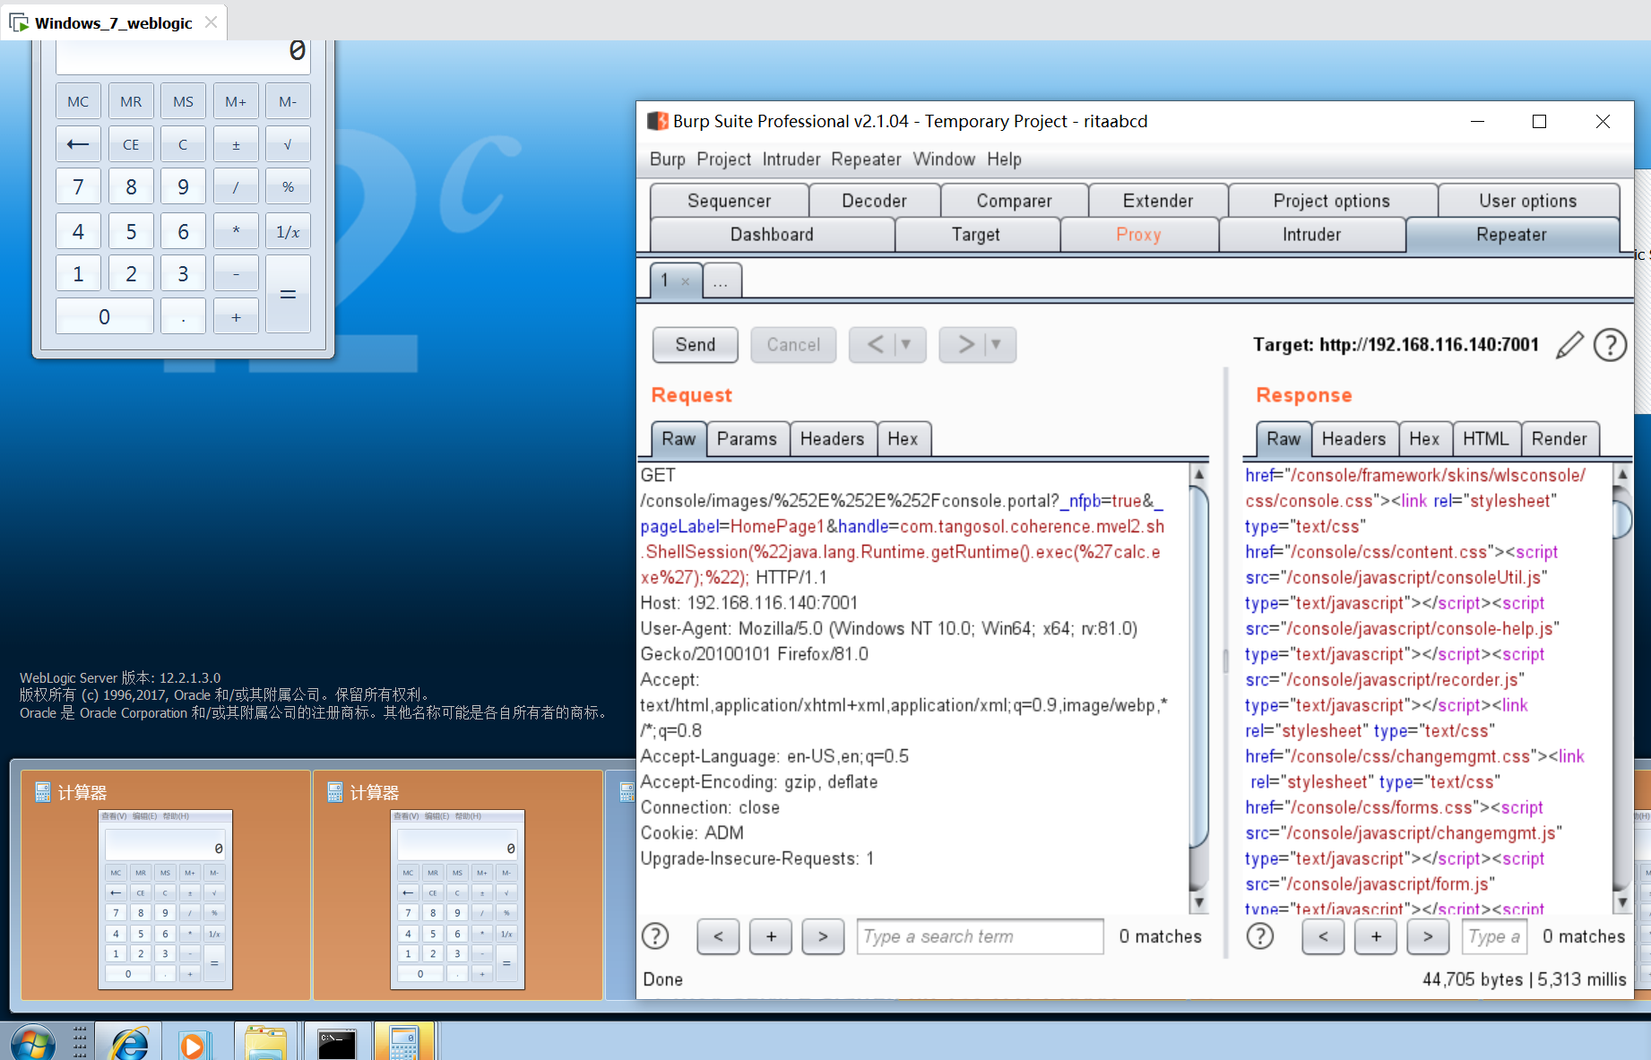Open the Command Prompt taskbar icon
1651x1060 pixels.
(x=337, y=1044)
